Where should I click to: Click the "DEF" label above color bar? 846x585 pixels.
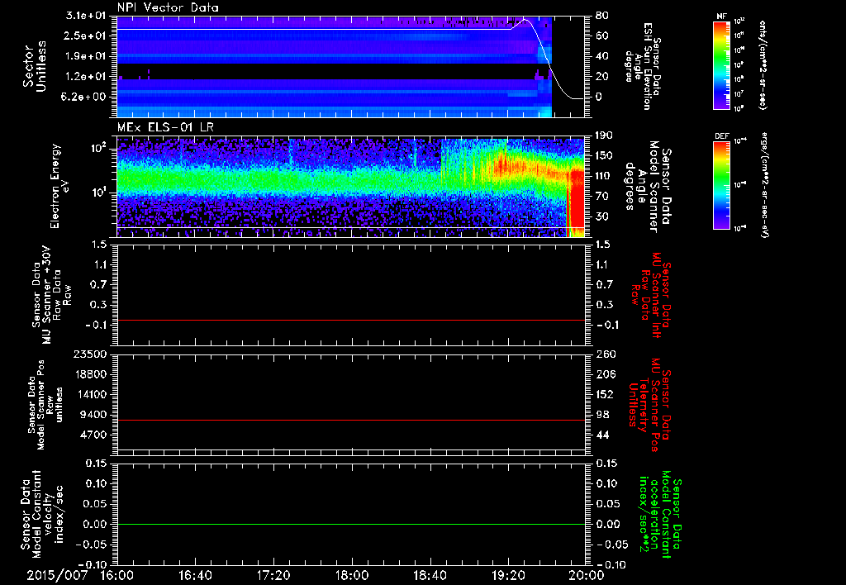tap(722, 136)
